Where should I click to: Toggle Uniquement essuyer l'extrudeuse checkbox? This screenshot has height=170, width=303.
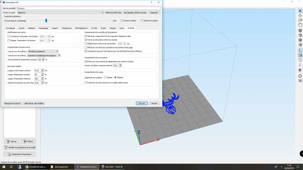coord(86,51)
